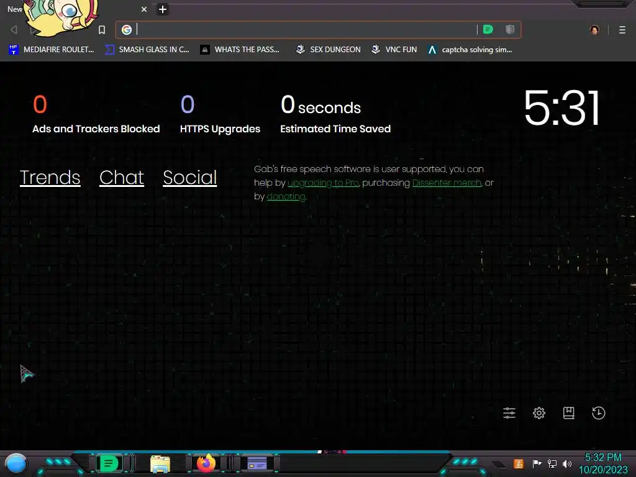This screenshot has height=477, width=636.
Task: Open the Shields icon in address bar
Action: (x=510, y=29)
